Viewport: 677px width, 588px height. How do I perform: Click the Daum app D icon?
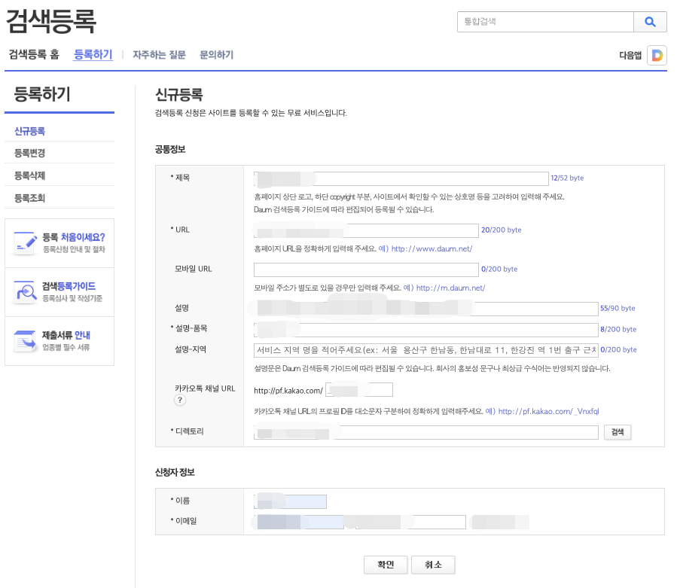pos(657,55)
